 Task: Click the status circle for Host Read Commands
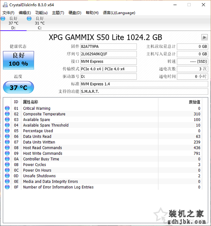7,148
